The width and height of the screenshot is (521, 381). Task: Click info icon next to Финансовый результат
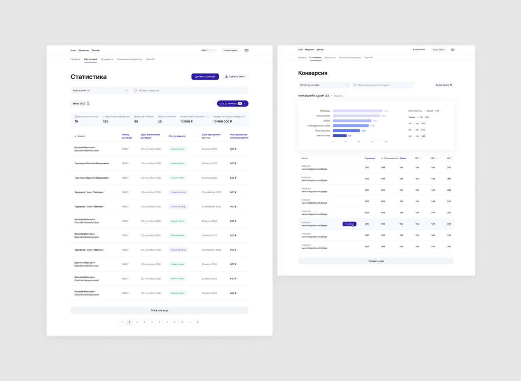(x=208, y=117)
